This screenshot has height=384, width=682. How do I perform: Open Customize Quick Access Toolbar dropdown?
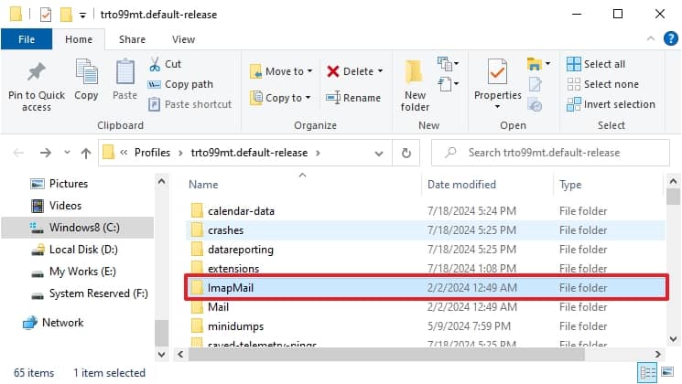coord(82,16)
